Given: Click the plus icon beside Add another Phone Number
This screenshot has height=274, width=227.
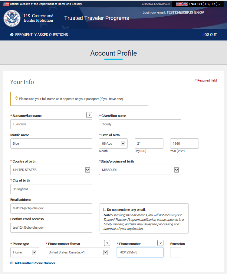Looking at the screenshot, I should (12, 263).
